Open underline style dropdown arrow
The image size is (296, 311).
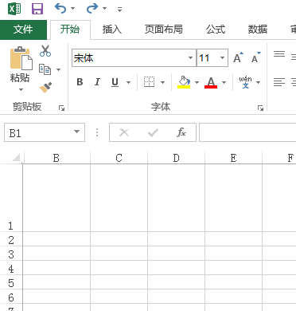128,82
